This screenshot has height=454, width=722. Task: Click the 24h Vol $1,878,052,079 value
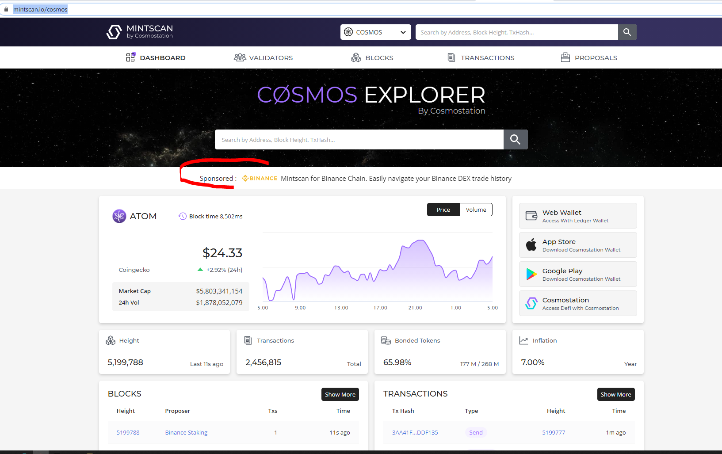pyautogui.click(x=219, y=302)
